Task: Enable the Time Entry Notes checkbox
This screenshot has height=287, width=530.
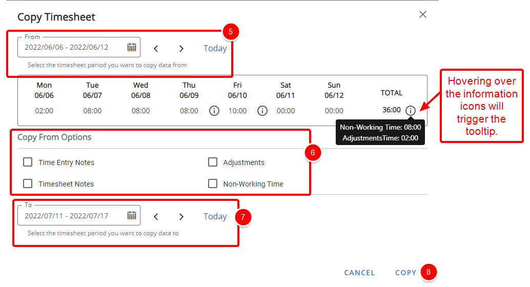Action: pos(28,162)
